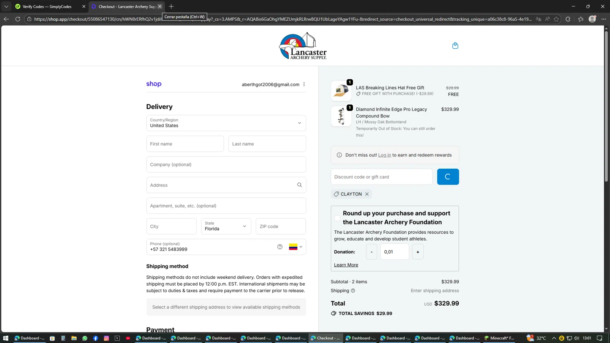
Task: Click the Diamond Infinite Edge bow thumbnail
Action: pos(341,116)
